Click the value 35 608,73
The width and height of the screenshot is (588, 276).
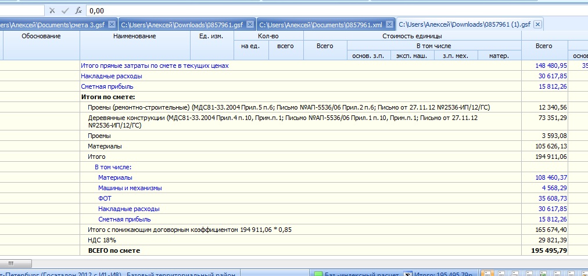pos(553,198)
